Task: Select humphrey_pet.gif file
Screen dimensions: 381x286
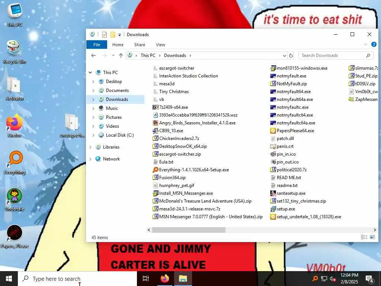Action: (173, 185)
